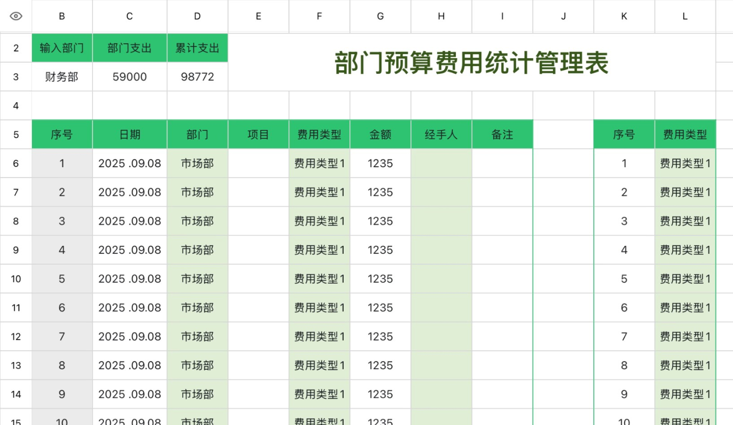Select the 59000 department expense cell

pyautogui.click(x=129, y=76)
